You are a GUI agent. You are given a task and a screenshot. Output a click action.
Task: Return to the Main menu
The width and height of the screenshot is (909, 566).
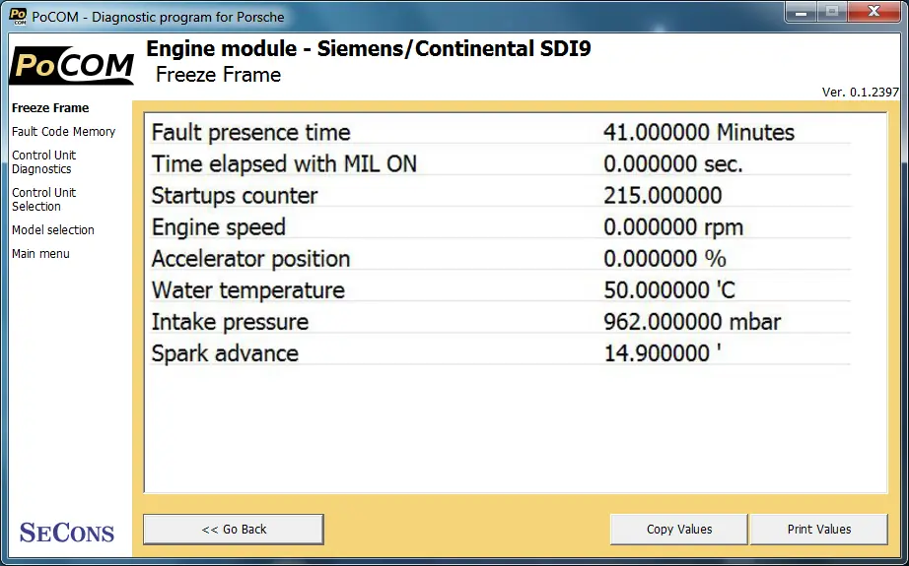click(40, 254)
